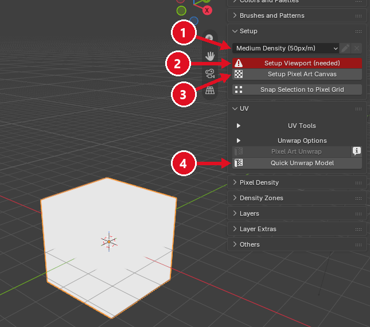The width and height of the screenshot is (370, 327).
Task: Click the UV panel drag handle dots
Action: point(358,109)
